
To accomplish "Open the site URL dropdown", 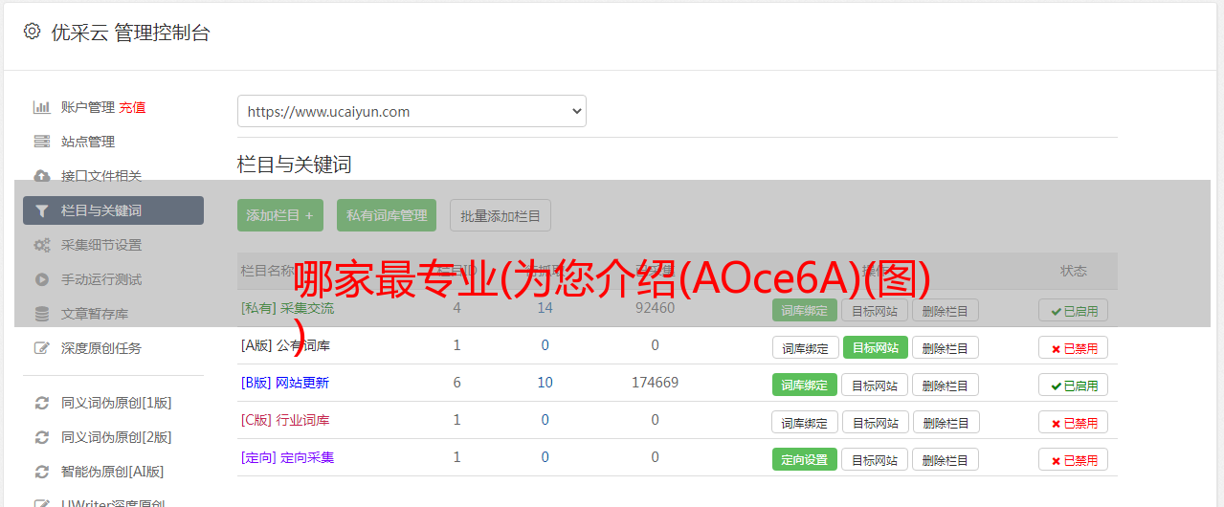I will [412, 111].
